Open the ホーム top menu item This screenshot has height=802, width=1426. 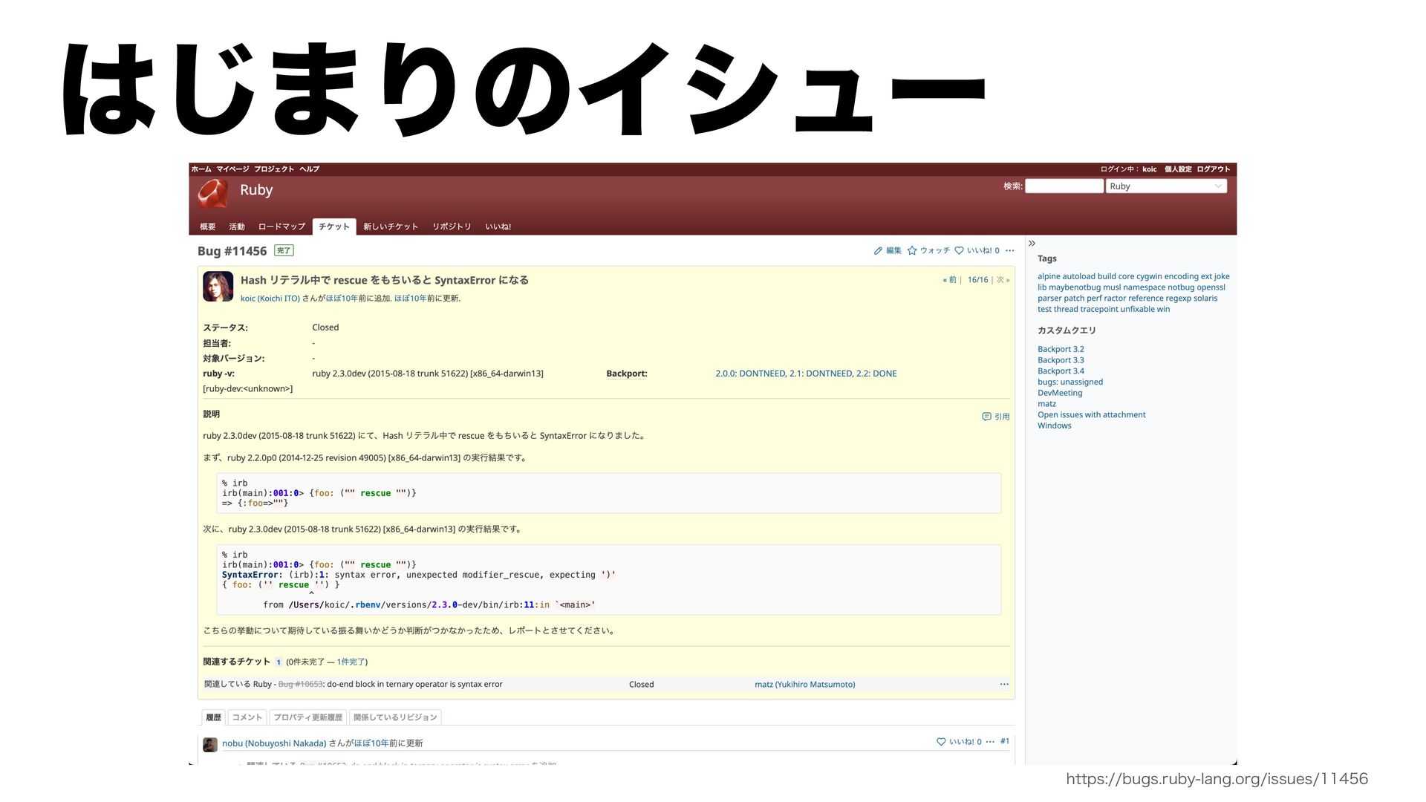click(201, 169)
